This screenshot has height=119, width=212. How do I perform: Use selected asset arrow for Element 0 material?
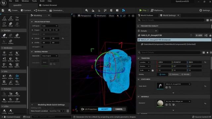(166, 105)
